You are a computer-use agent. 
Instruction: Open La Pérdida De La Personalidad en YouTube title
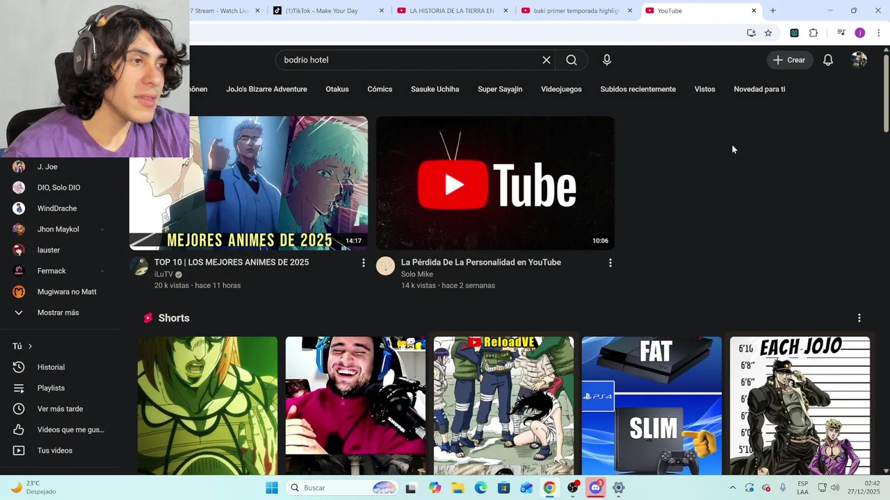(x=481, y=262)
